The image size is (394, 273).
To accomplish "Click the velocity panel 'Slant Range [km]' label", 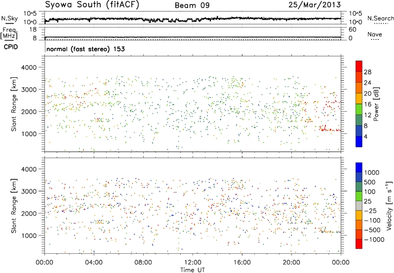I will 14,206.
